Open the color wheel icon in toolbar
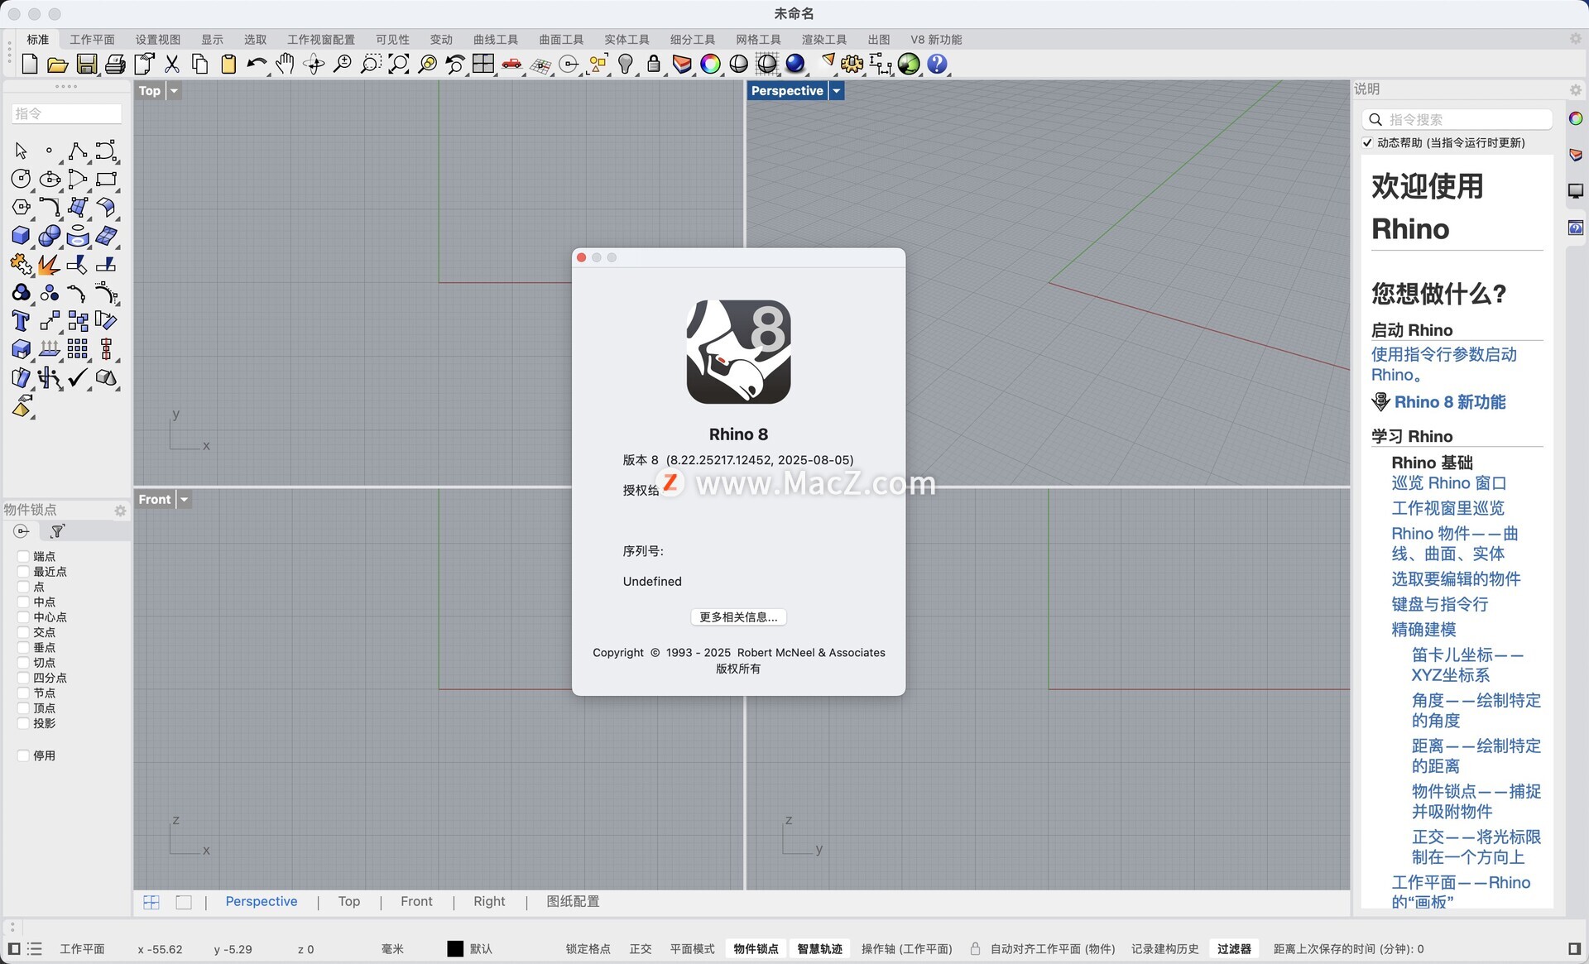 click(710, 64)
